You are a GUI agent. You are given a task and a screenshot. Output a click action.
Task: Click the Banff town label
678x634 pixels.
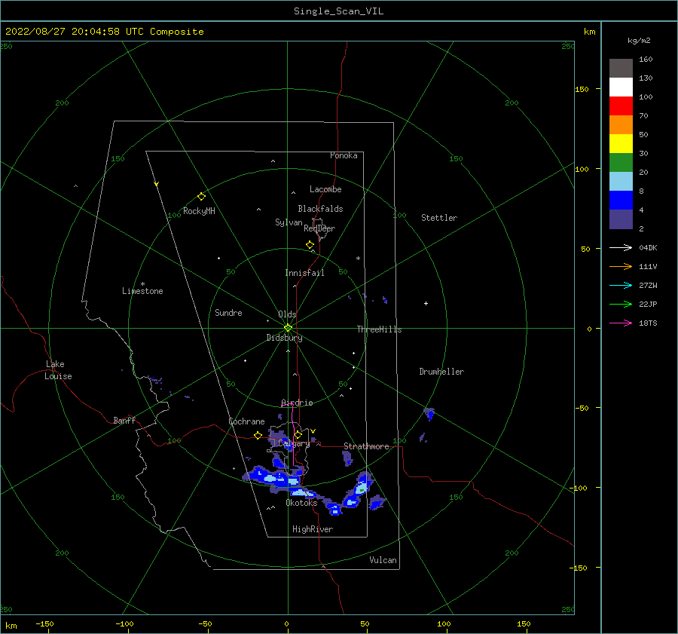pyautogui.click(x=124, y=420)
